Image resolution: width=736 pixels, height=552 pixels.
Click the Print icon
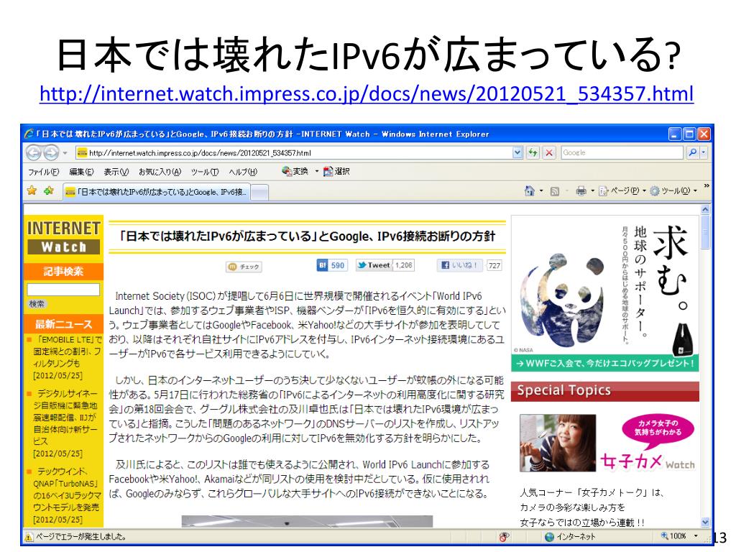(x=581, y=190)
